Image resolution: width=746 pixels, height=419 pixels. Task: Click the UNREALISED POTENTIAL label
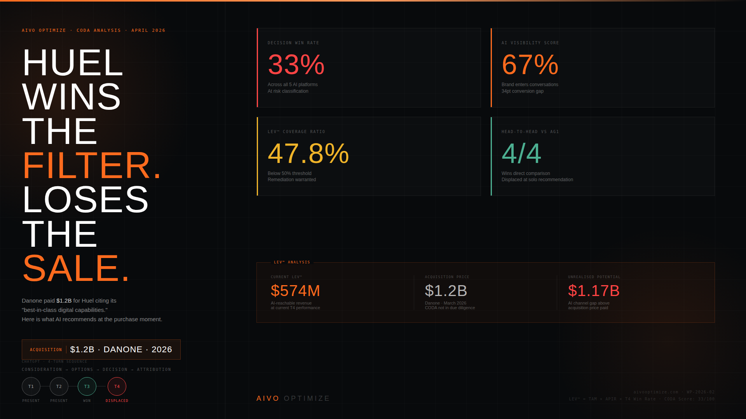594,277
